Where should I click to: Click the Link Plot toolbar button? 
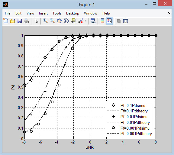pos(93,21)
